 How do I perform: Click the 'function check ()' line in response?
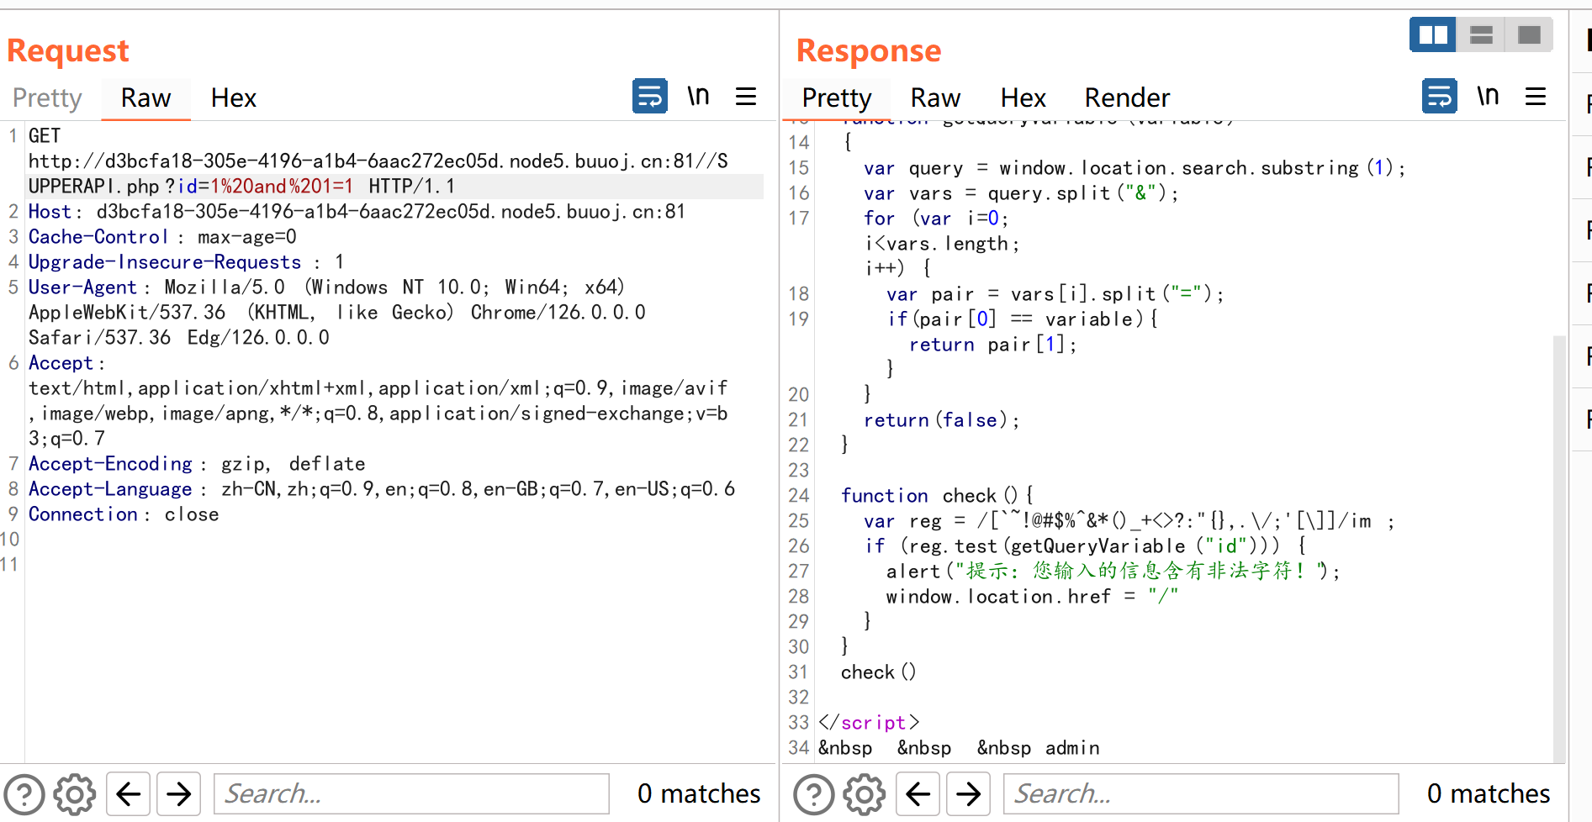[x=937, y=496]
